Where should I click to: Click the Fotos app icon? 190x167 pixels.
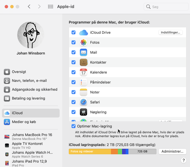[83, 42]
